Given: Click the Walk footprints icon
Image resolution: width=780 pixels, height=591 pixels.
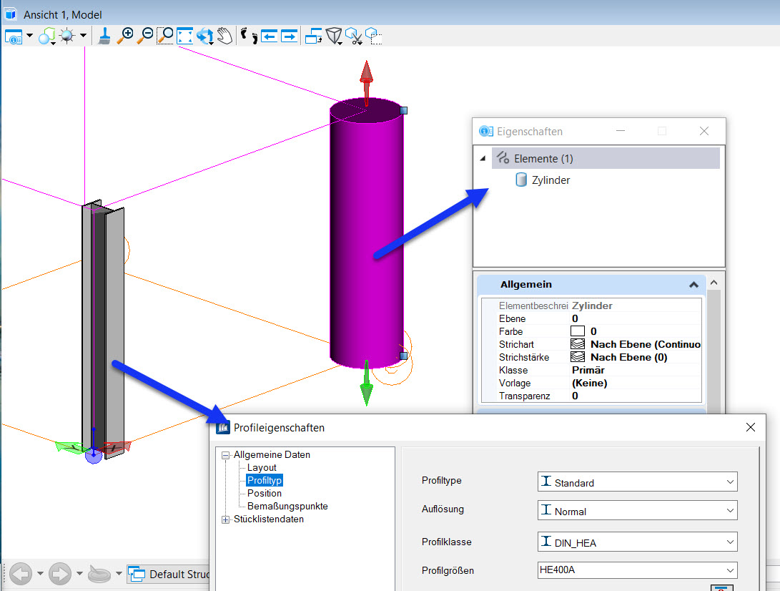Looking at the screenshot, I should coord(249,35).
